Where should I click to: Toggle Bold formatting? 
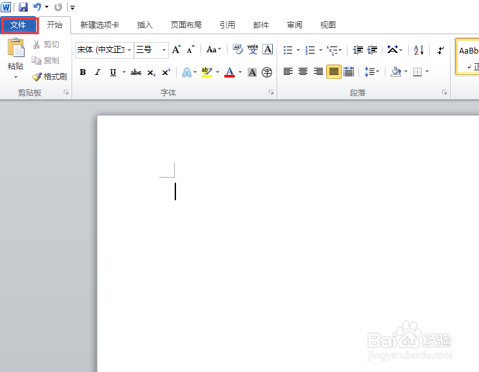(x=83, y=72)
